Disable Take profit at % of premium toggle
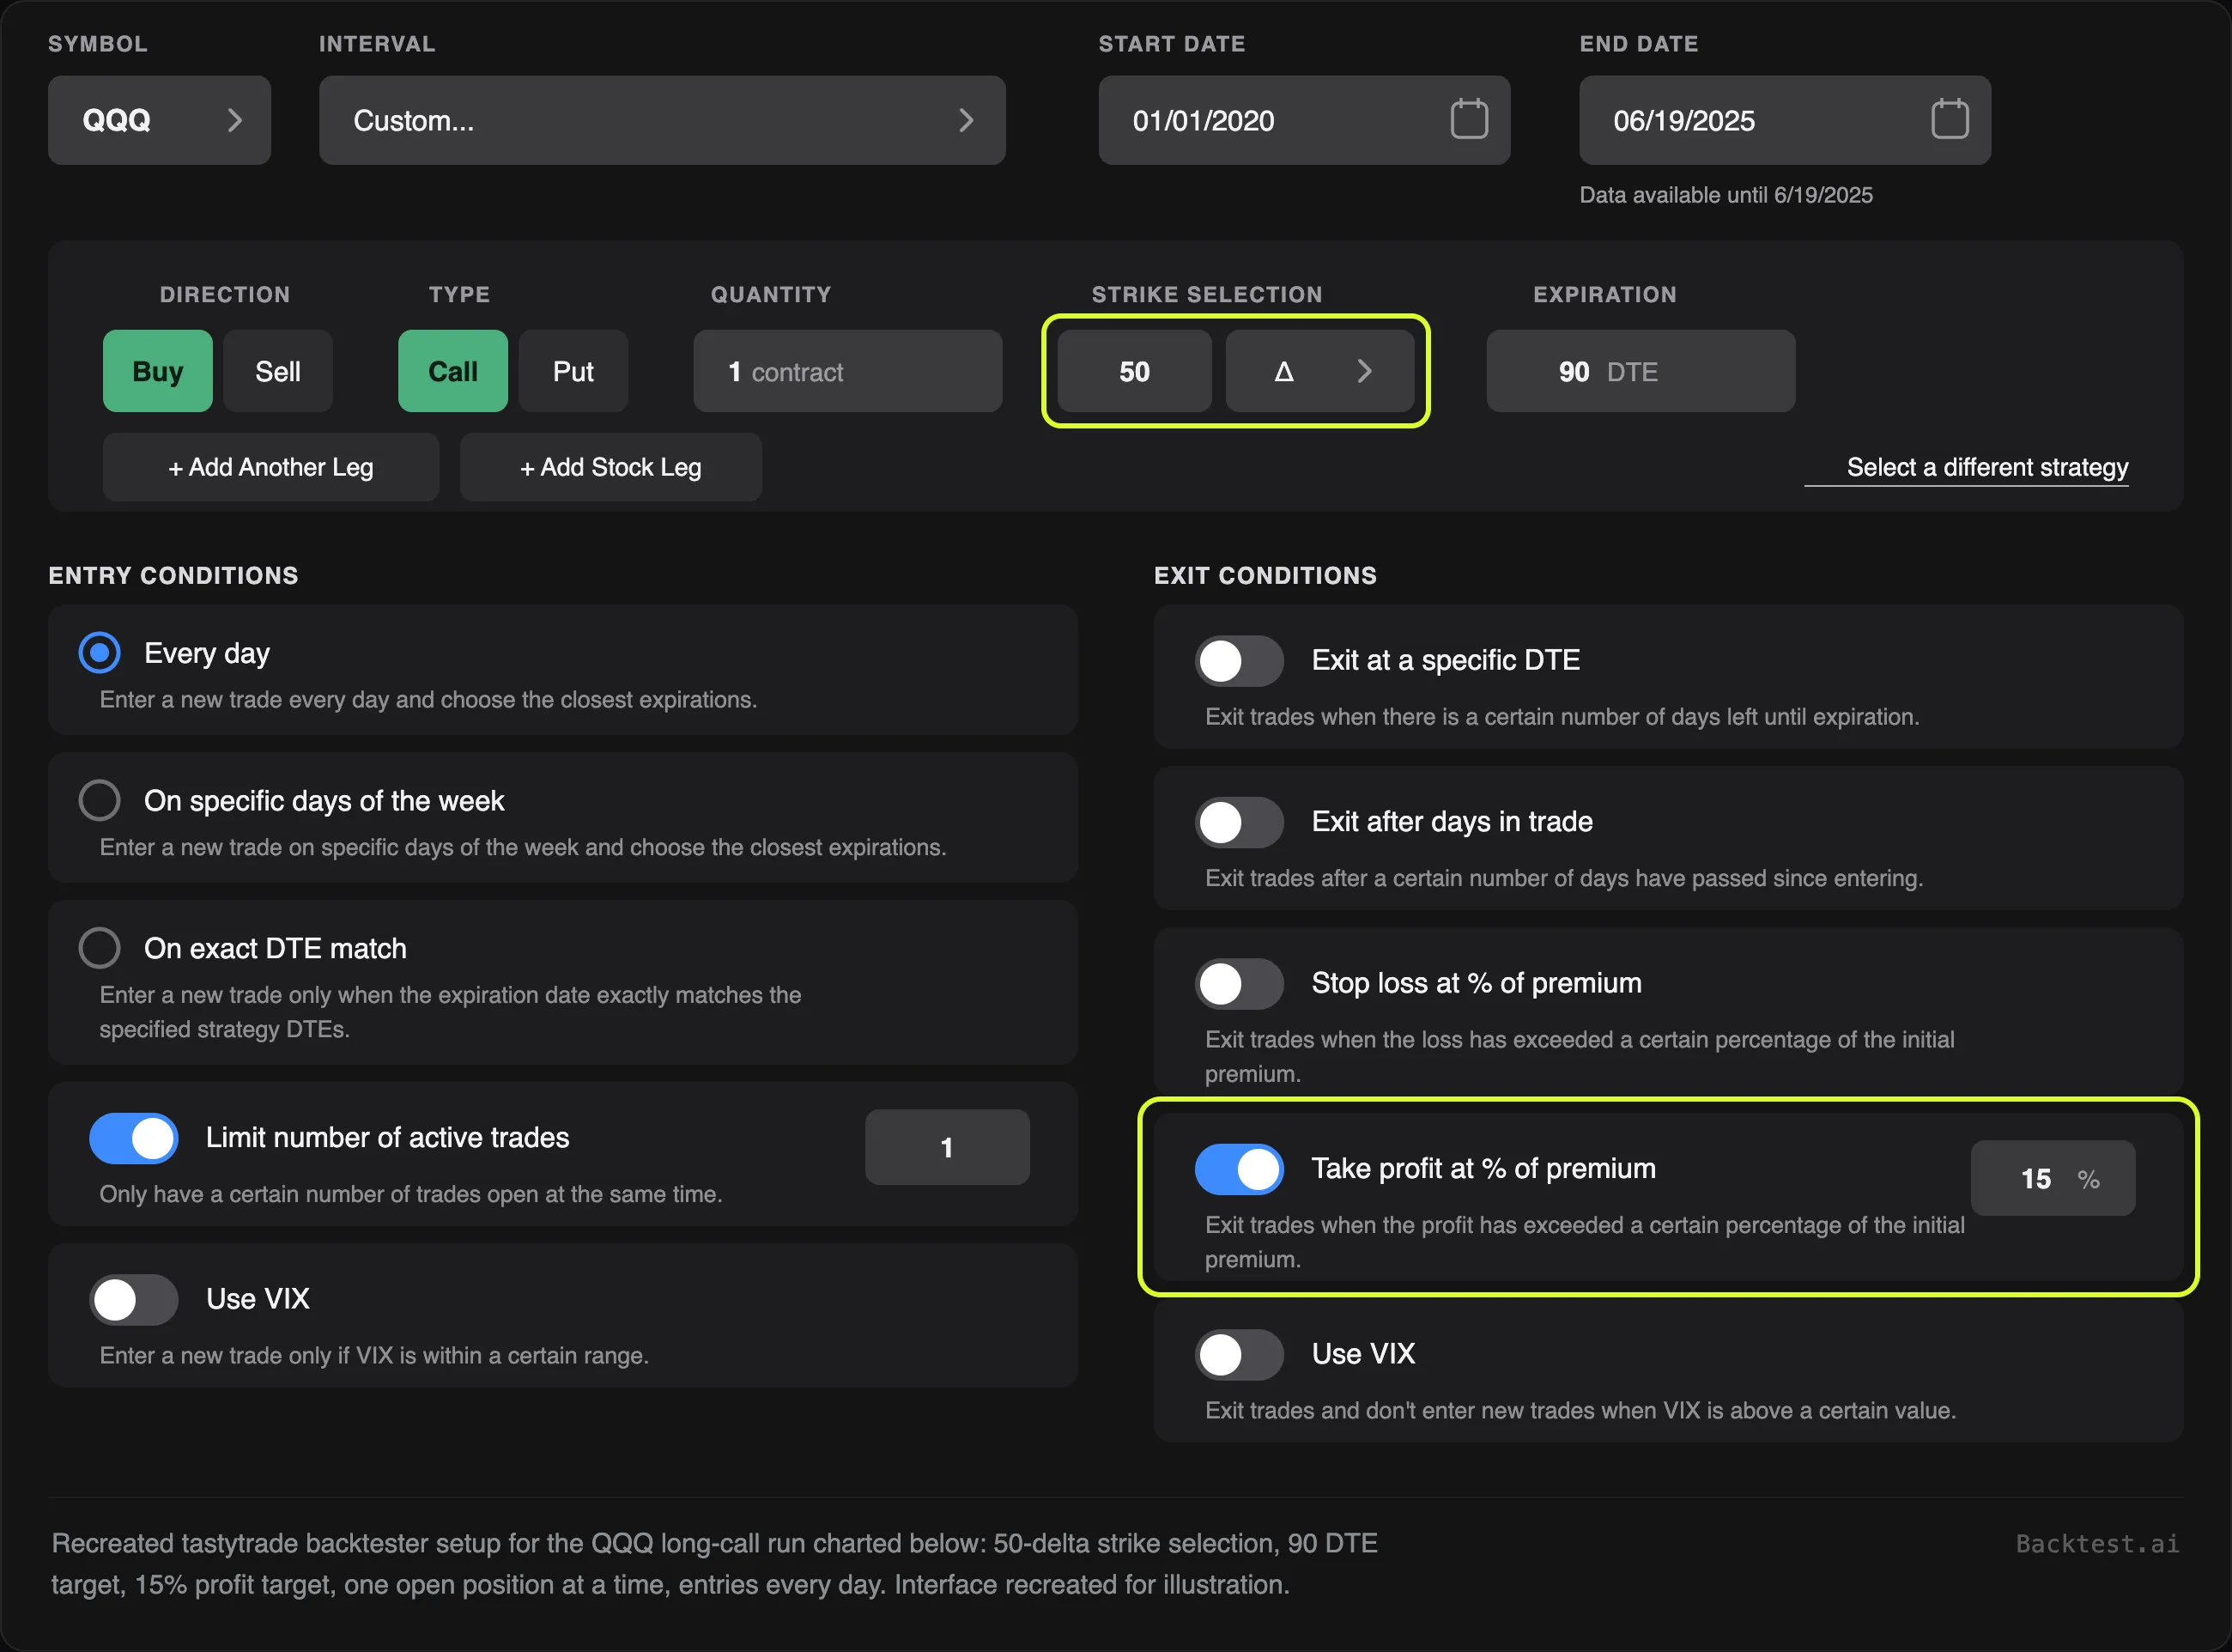The width and height of the screenshot is (2232, 1652). pos(1240,1169)
